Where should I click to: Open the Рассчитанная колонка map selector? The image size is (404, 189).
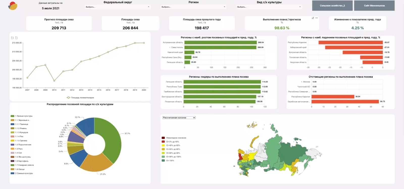tap(179, 118)
